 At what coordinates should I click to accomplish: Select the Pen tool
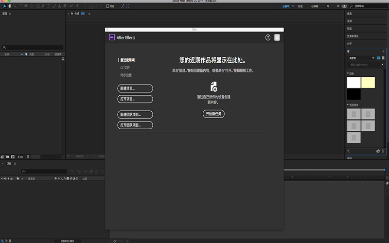43,6
